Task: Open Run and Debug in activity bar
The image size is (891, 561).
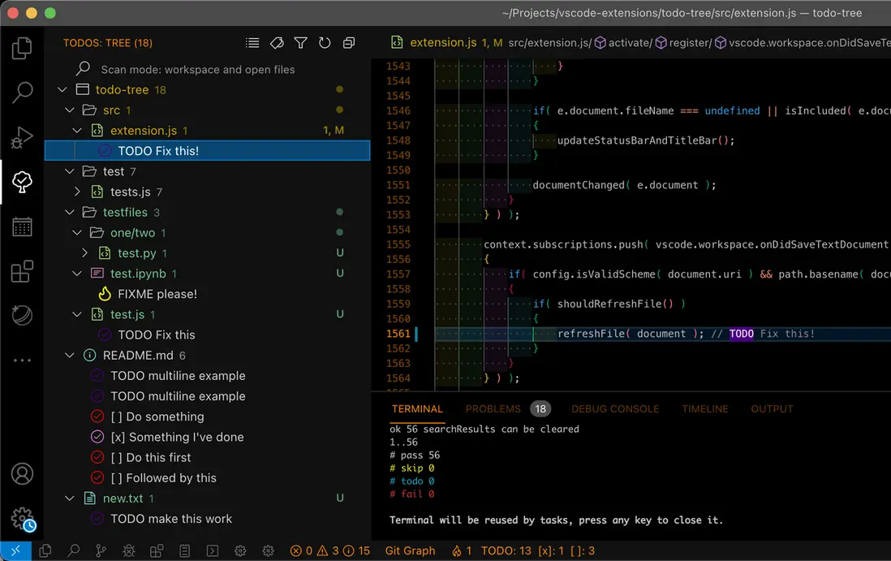Action: (x=22, y=138)
